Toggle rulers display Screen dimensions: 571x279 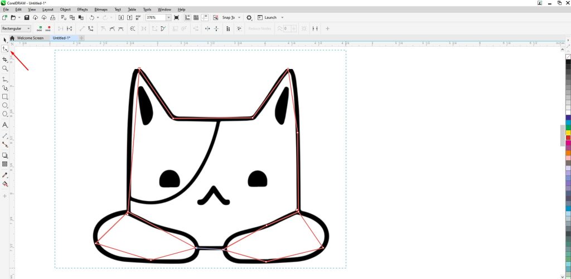click(x=187, y=17)
